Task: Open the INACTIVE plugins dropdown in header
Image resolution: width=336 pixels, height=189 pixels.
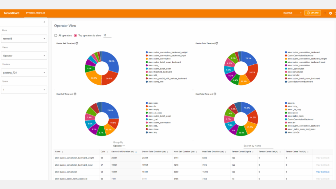Action: point(292,13)
